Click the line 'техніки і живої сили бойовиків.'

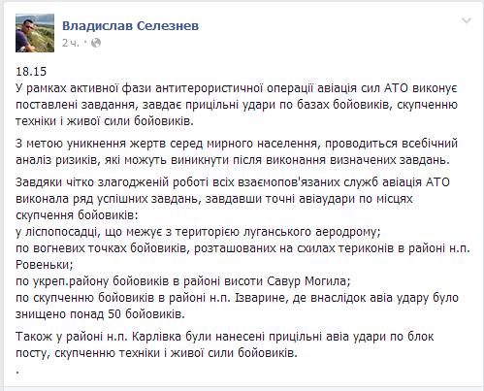coord(105,121)
